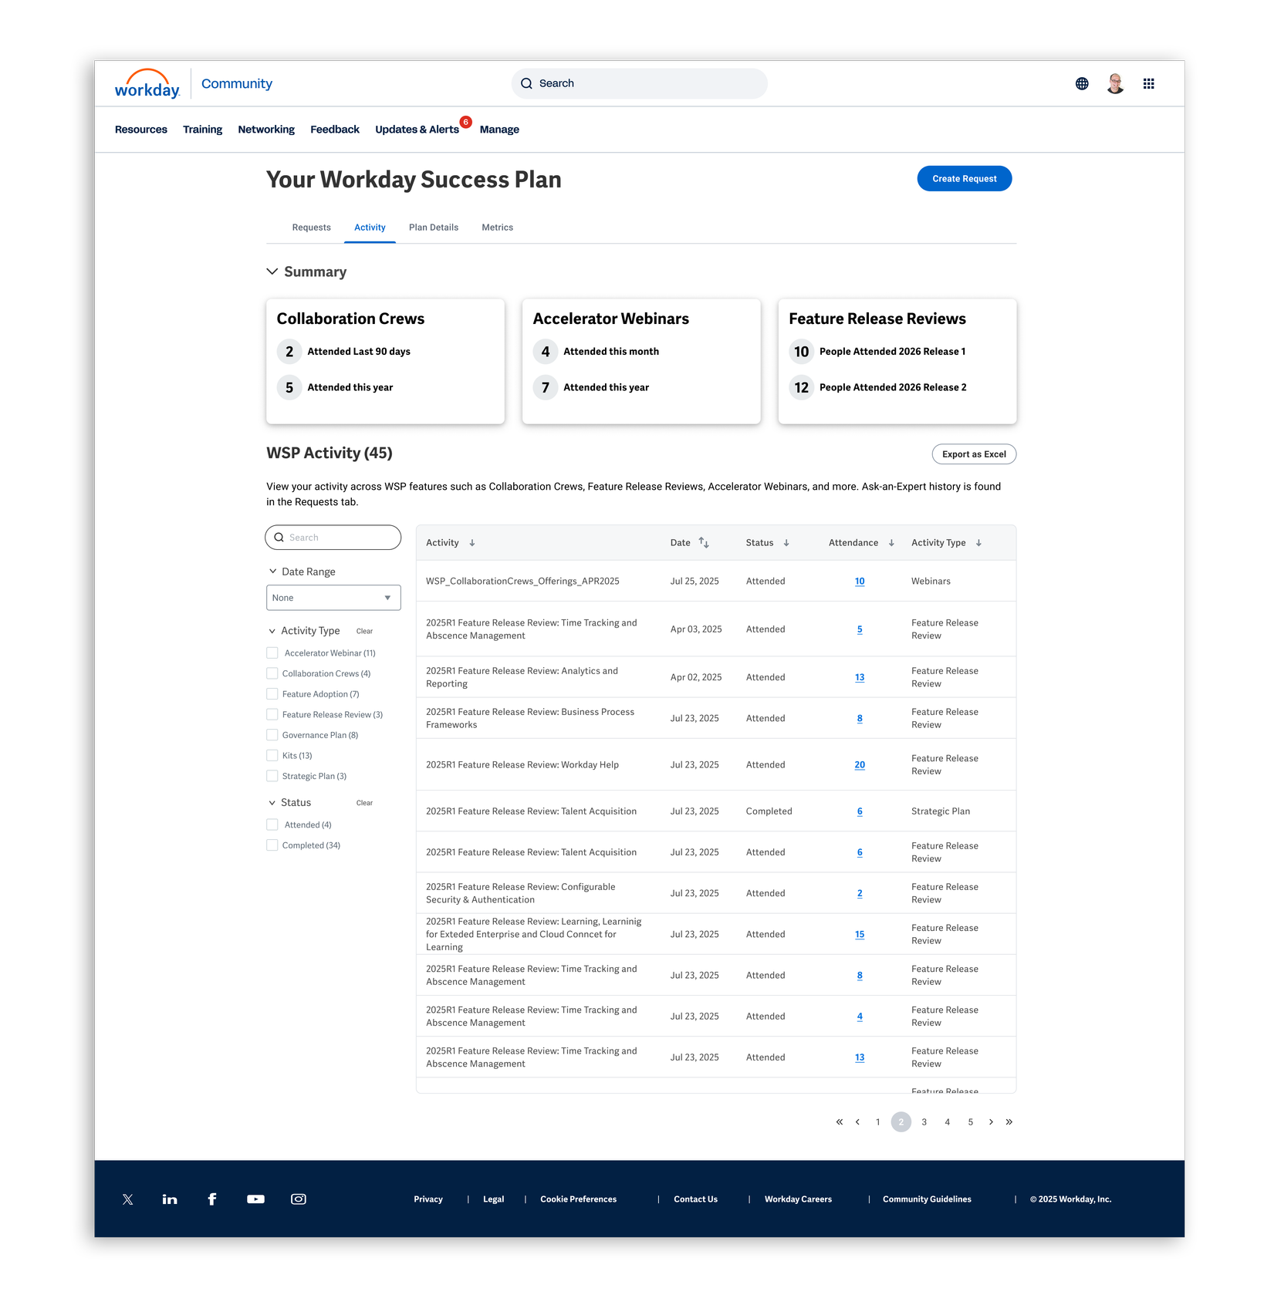1264x1305 pixels.
Task: Check the Governance Plan (8) filter
Action: pos(272,735)
